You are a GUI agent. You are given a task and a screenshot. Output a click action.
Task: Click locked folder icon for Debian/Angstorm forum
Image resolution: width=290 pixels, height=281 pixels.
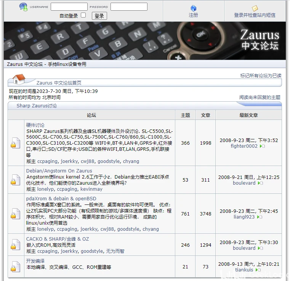coord(16,180)
